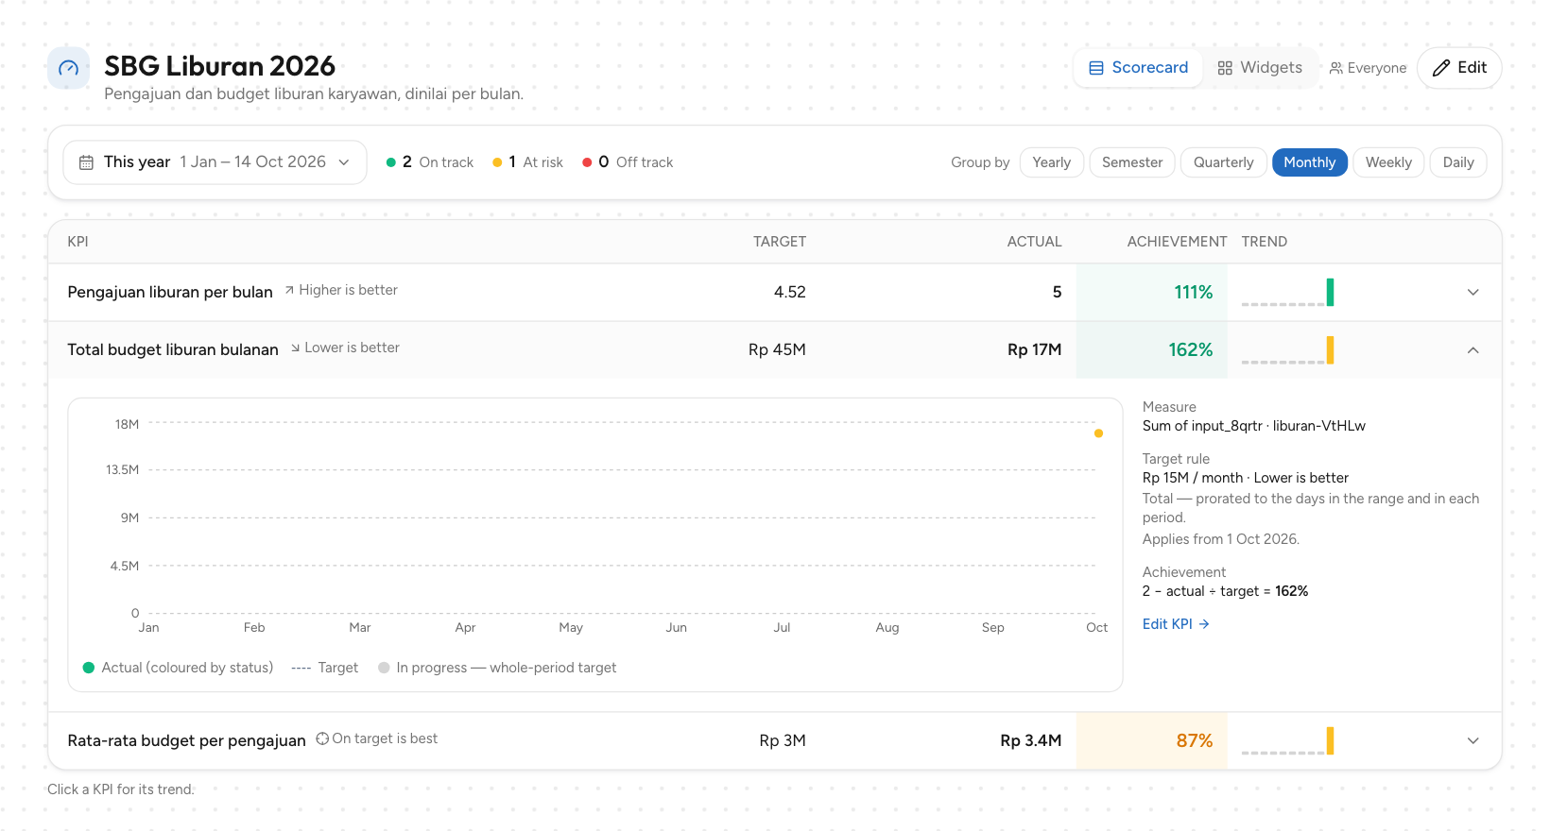Click the In progress legend gray swatch
Screen dimensions: 1550x831
coord(384,668)
